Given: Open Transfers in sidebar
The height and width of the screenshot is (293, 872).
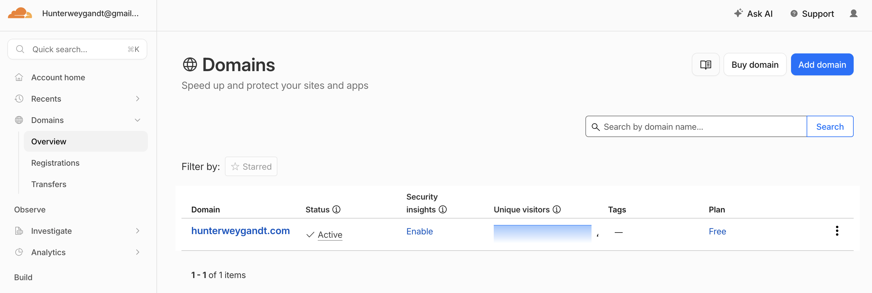Looking at the screenshot, I should [x=49, y=184].
